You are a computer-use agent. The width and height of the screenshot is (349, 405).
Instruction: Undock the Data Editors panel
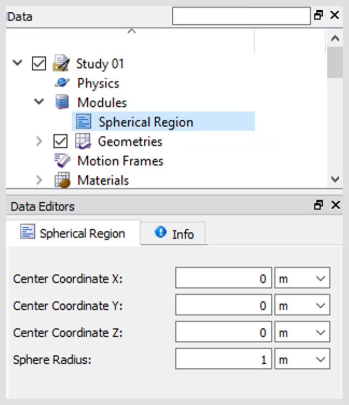318,205
